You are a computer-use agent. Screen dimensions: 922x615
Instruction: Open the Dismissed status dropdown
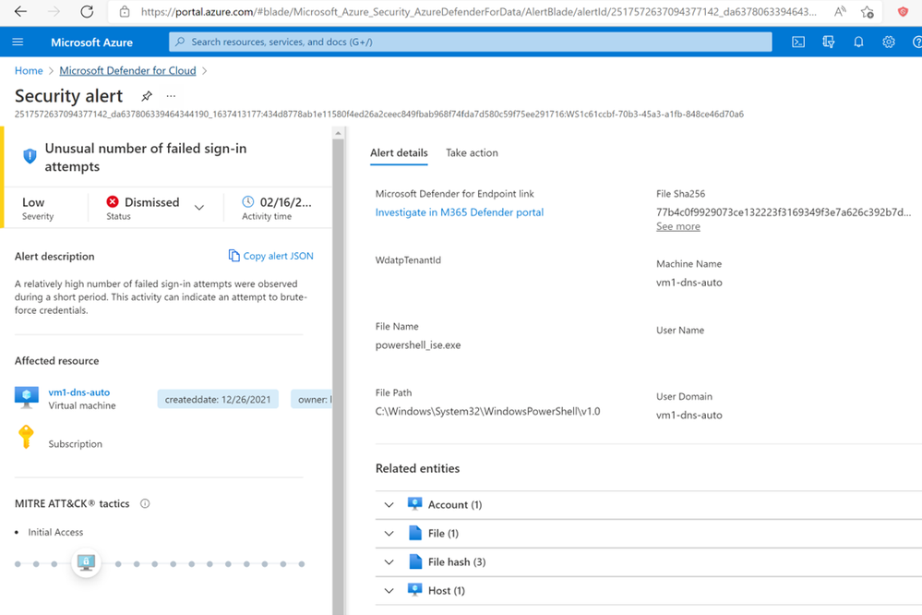(x=199, y=207)
